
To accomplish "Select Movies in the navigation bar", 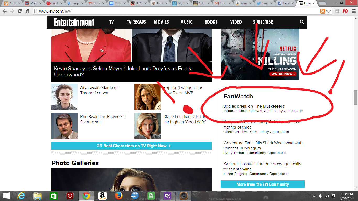I will [x=161, y=22].
